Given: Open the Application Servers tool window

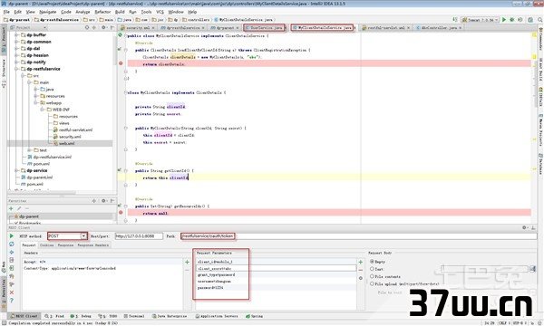Looking at the screenshot, I should pyautogui.click(x=217, y=316).
